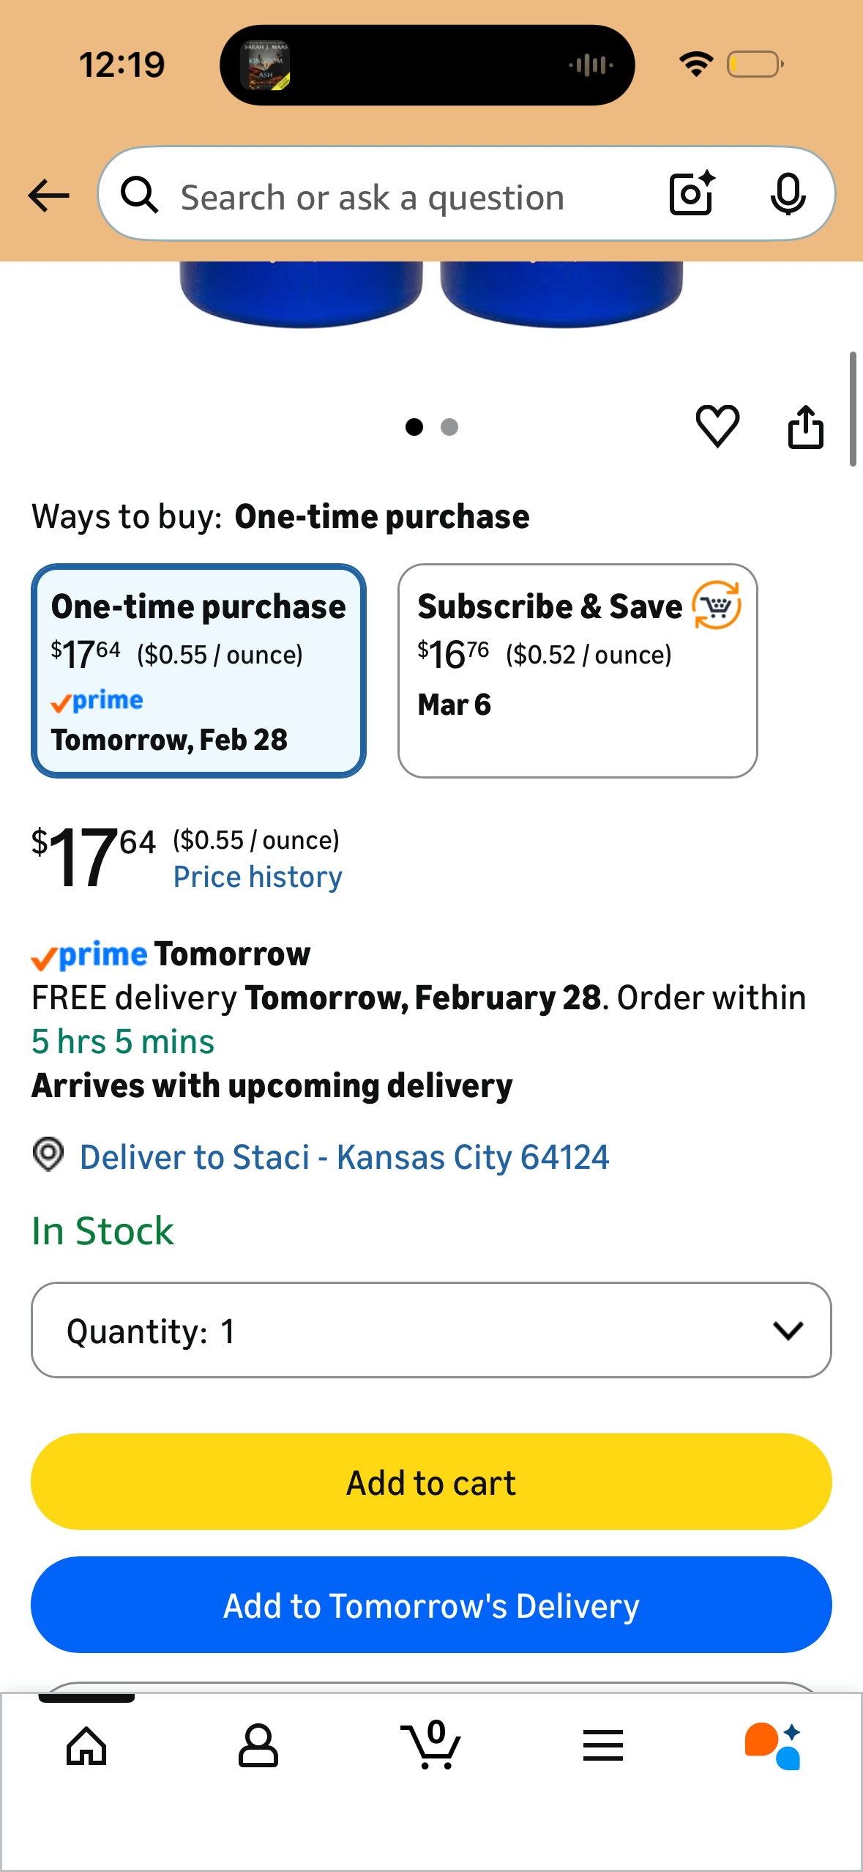The width and height of the screenshot is (863, 1872).
Task: Tap the share icon
Action: click(x=805, y=426)
